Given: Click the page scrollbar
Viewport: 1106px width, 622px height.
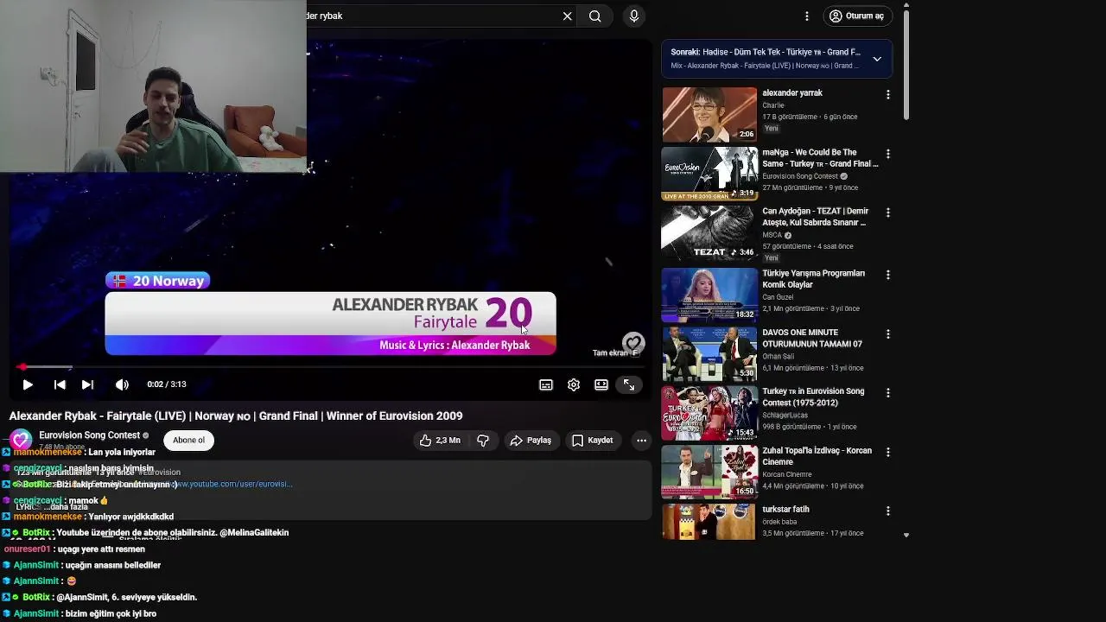Looking at the screenshot, I should pos(906,65).
